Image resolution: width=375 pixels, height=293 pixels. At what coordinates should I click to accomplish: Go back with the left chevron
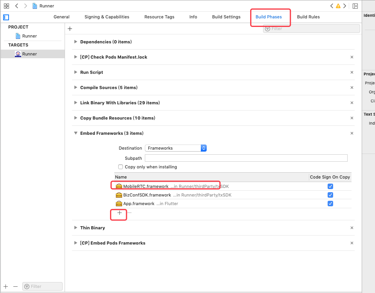[x=17, y=6]
